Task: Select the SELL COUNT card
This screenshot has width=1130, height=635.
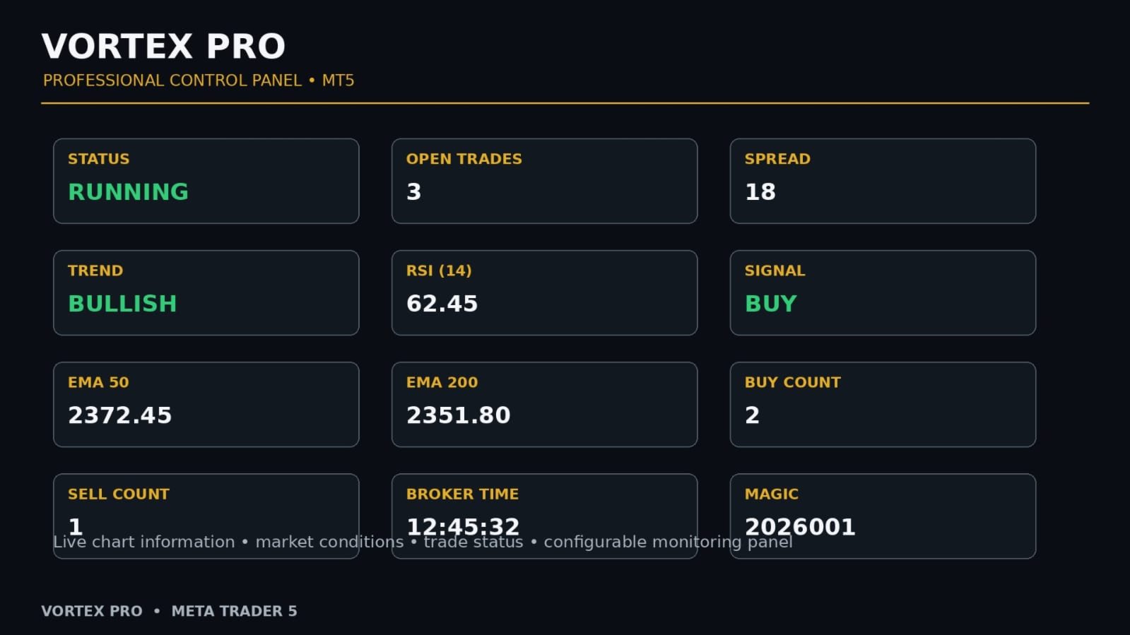Action: coord(206,516)
